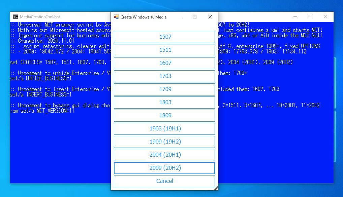The width and height of the screenshot is (343, 197).
Task: Select version 1709 from the list
Action: tap(164, 89)
